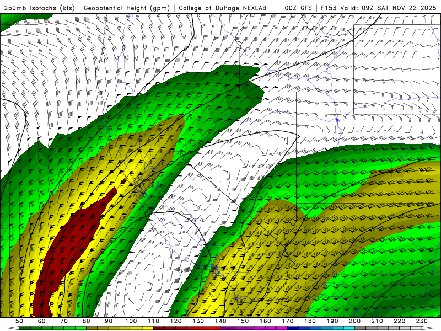This screenshot has height=331, width=441.
Task: Click the 50 label on the color bar
Action: point(19,321)
